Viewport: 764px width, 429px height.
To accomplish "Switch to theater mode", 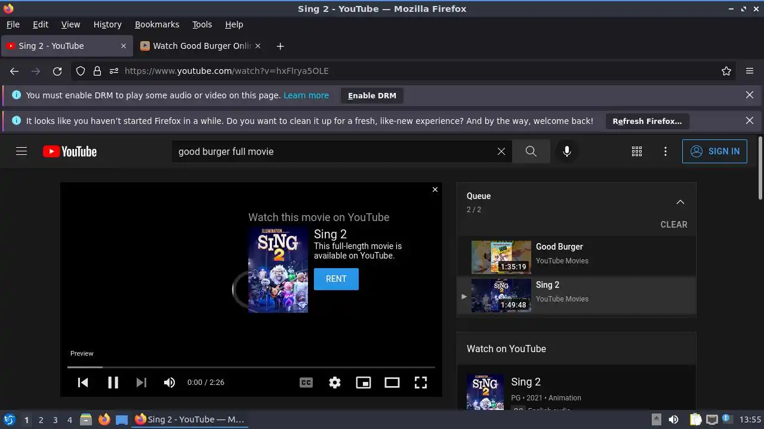I will (392, 383).
